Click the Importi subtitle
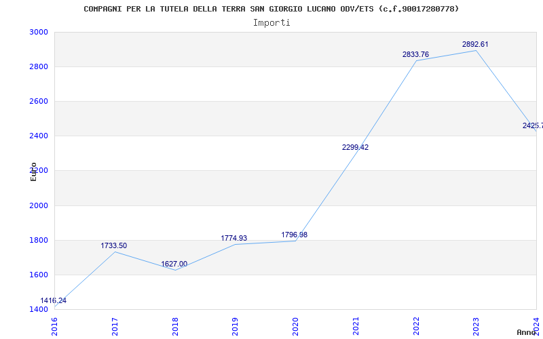543x339 pixels. (x=271, y=23)
